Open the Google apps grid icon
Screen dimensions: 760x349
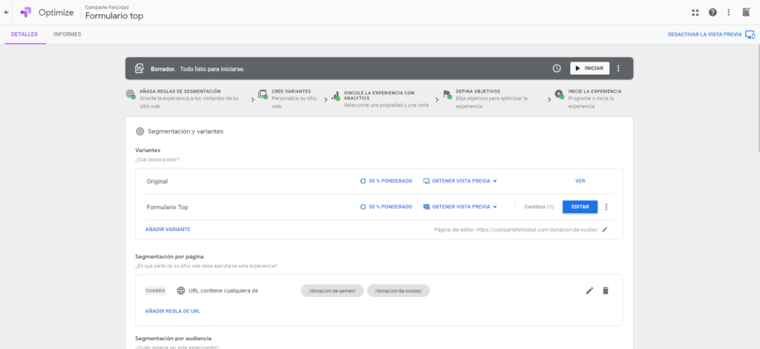(x=695, y=13)
